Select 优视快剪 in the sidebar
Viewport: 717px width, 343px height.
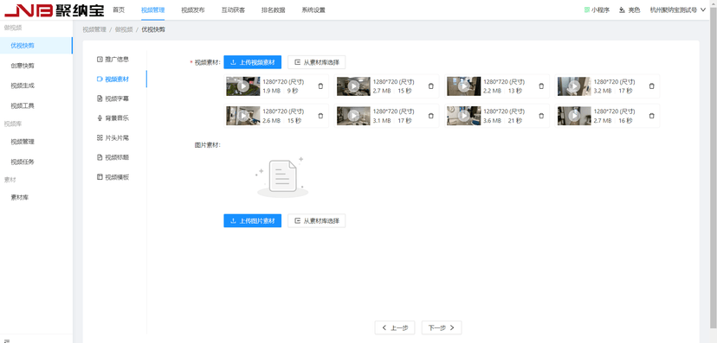[36, 46]
